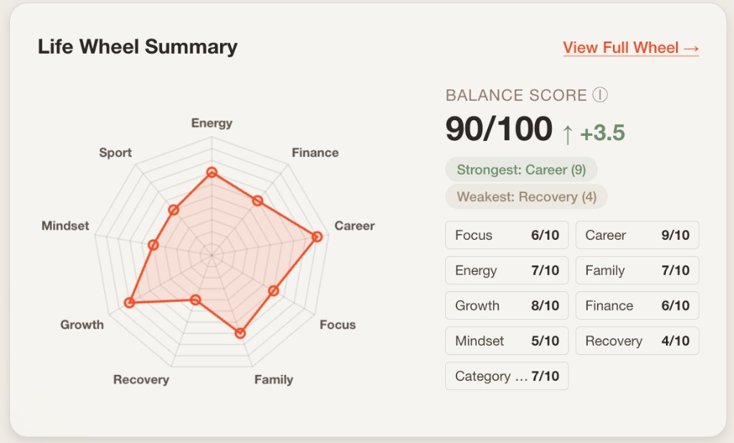Select the Focus 6/10 score card
This screenshot has width=734, height=443.
click(506, 235)
